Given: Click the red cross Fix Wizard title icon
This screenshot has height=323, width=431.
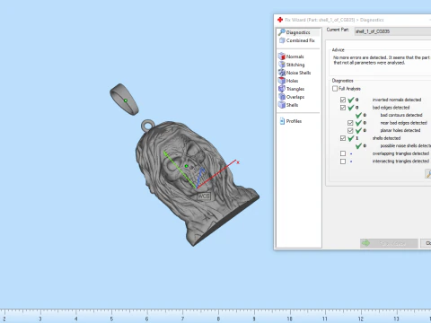Looking at the screenshot, I should (280, 20).
